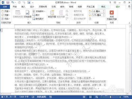Click the zoom out minus icon
This screenshot has height=99, width=132.
click(x=101, y=97)
